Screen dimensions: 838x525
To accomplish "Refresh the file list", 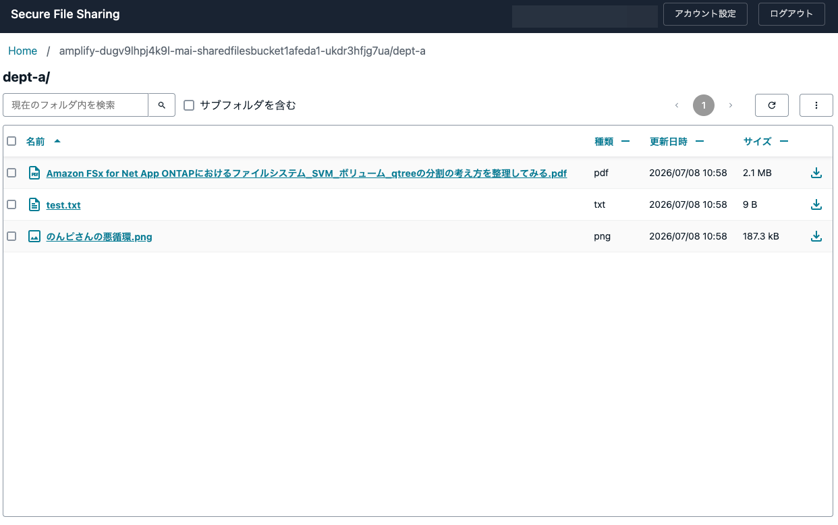I will tap(772, 105).
